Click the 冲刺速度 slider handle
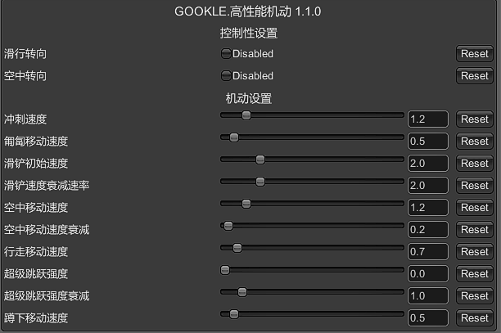The width and height of the screenshot is (501, 333). pos(246,115)
